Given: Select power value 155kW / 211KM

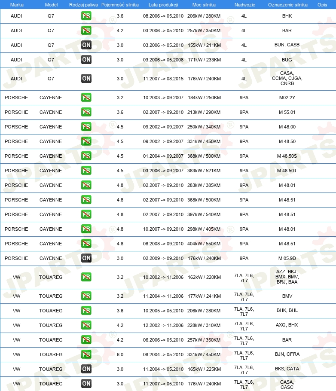Looking at the screenshot, I should tap(204, 45).
